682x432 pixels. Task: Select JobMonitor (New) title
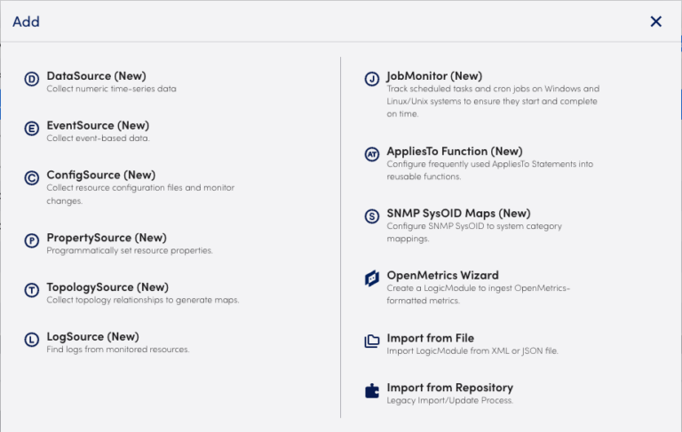coord(434,76)
